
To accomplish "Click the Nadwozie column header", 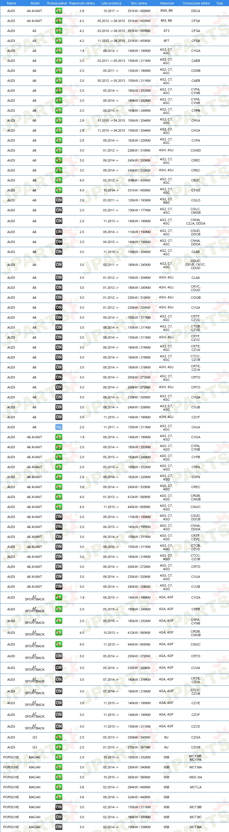I will pyautogui.click(x=167, y=3).
